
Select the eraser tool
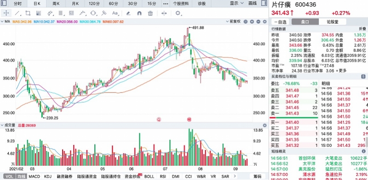(128, 13)
